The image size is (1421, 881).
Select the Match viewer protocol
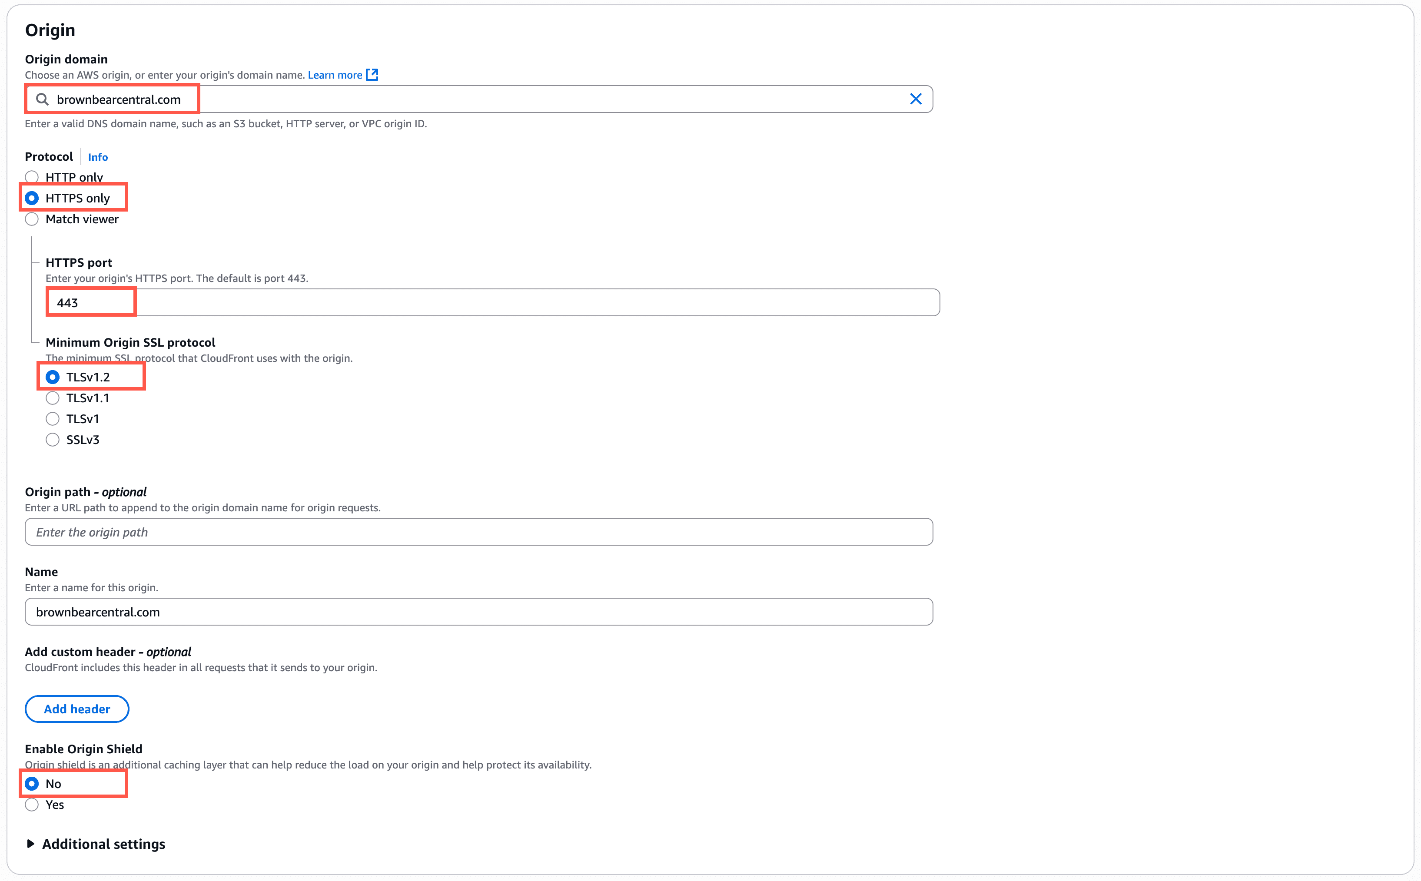[32, 219]
